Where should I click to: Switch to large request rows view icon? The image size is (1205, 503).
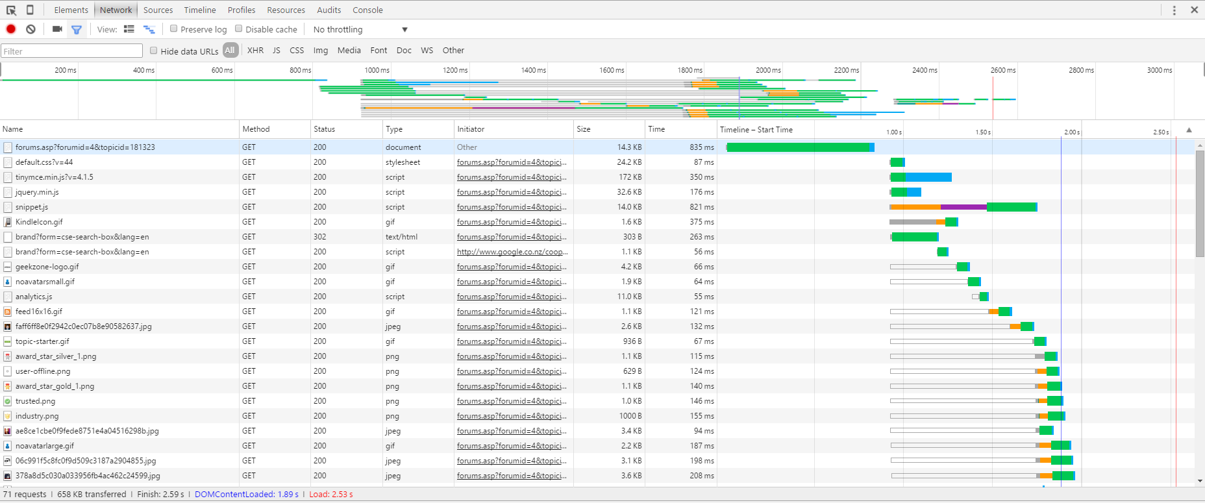coord(129,29)
